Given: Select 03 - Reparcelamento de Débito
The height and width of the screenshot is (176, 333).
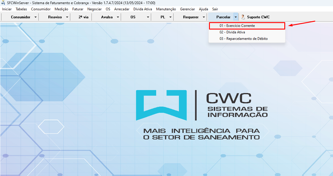Looking at the screenshot, I should [243, 39].
